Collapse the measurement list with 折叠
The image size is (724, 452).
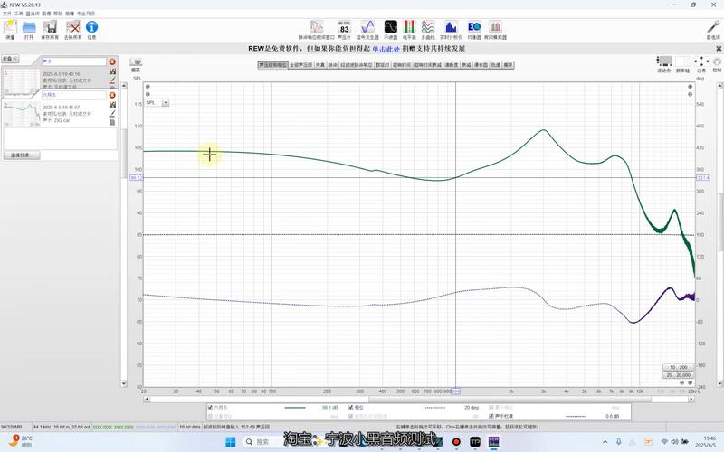click(10, 59)
